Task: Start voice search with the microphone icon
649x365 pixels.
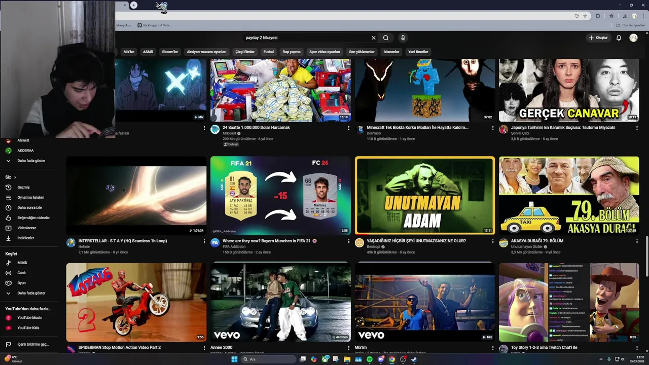Action: (403, 38)
